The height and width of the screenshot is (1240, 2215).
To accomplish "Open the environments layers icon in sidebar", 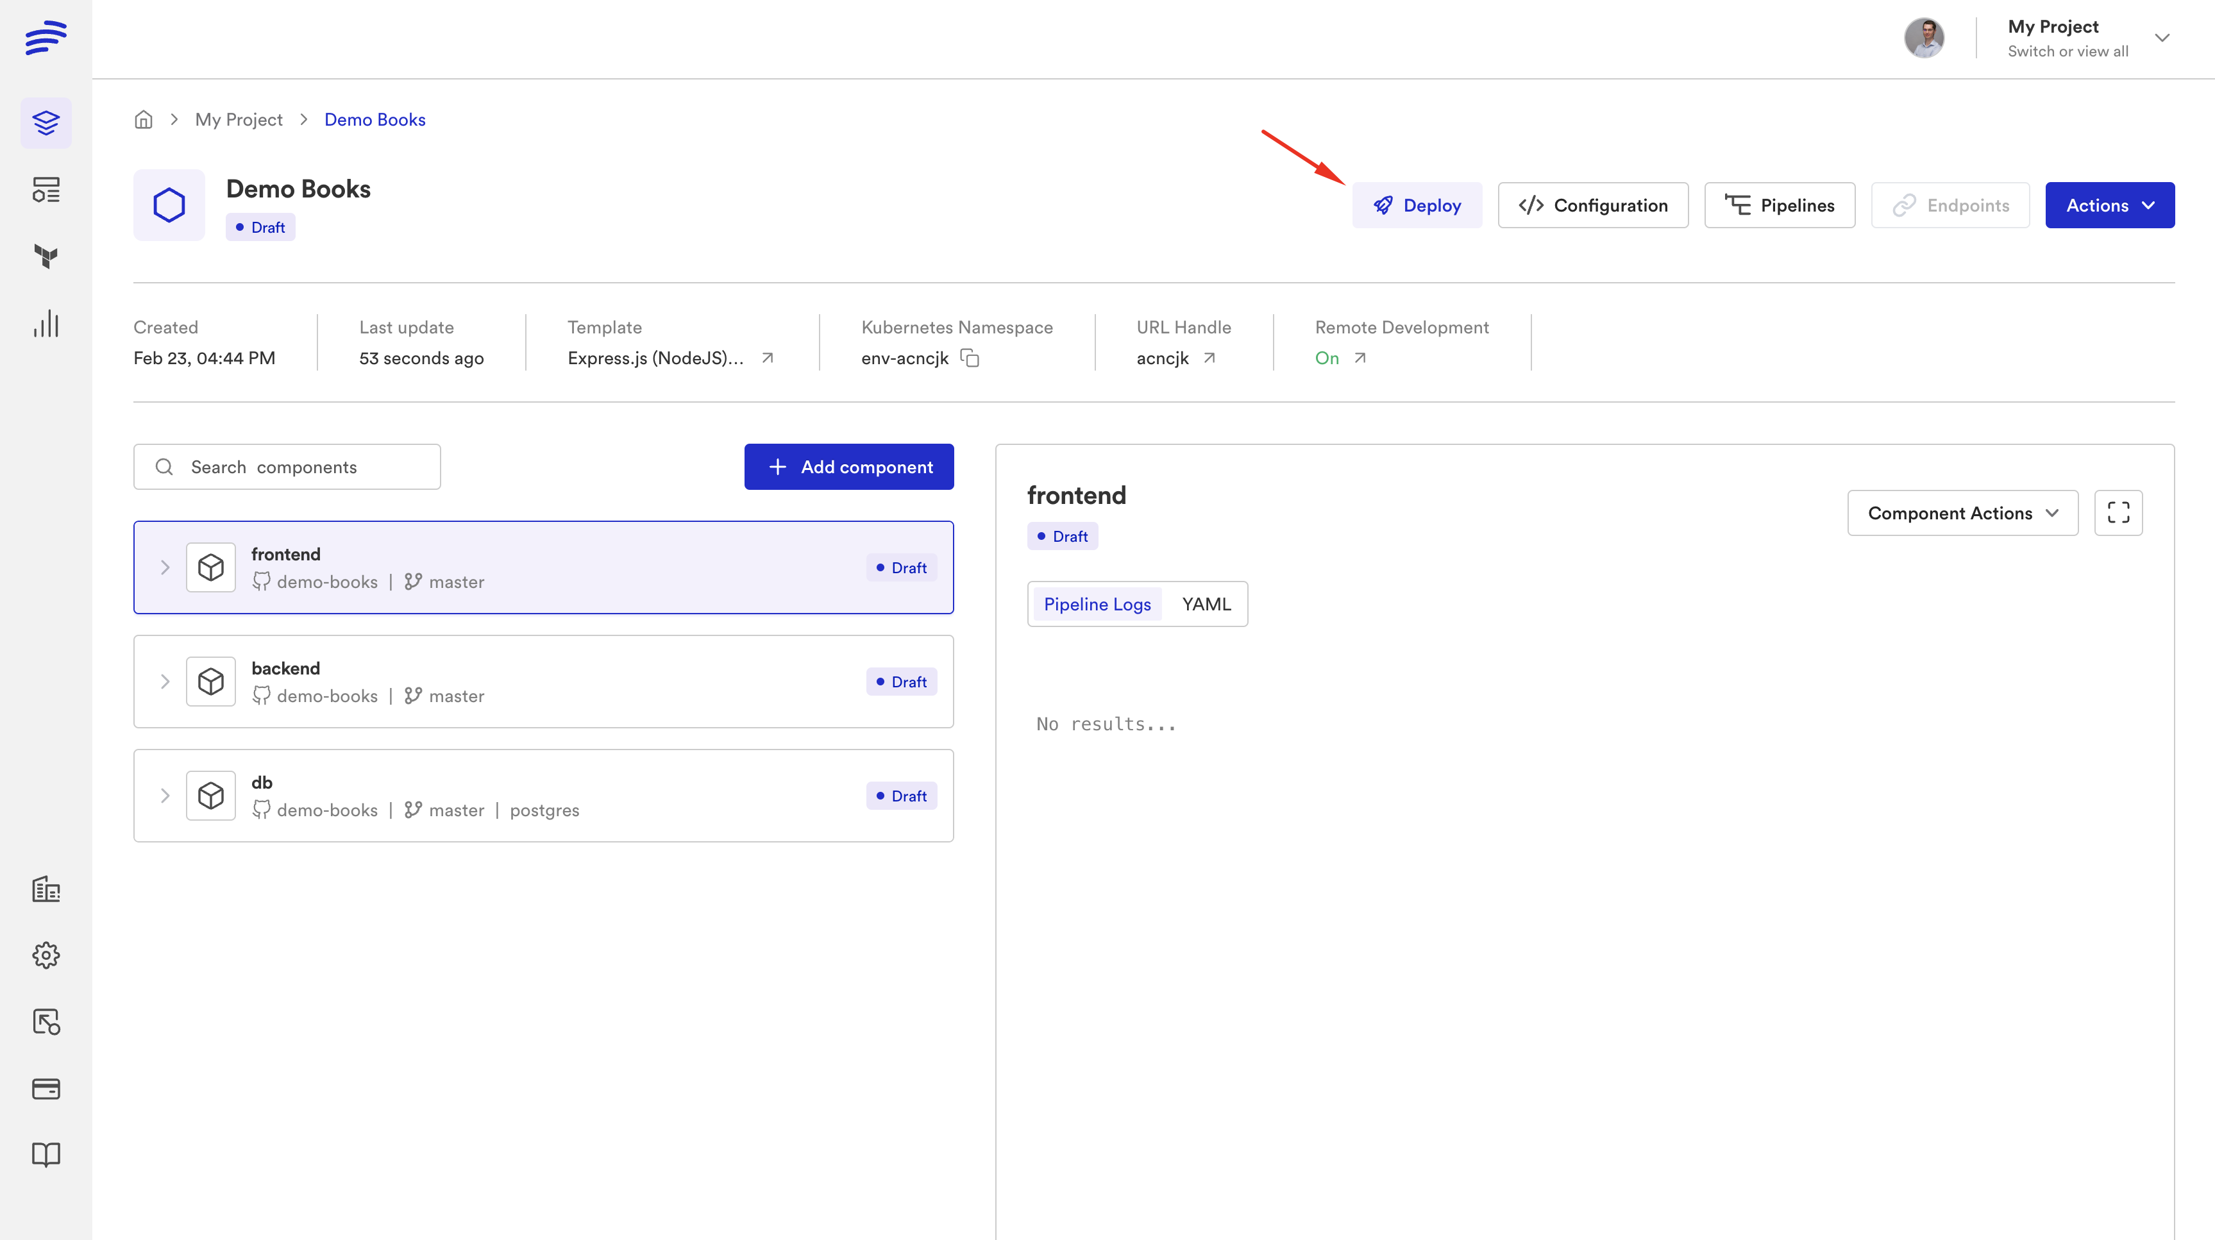I will coord(46,123).
